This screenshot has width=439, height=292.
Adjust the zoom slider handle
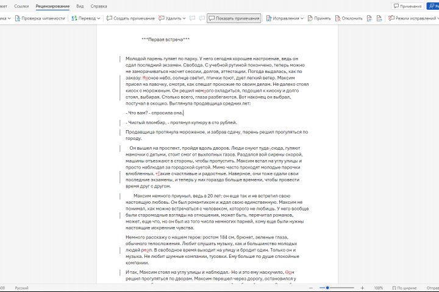pos(327,288)
